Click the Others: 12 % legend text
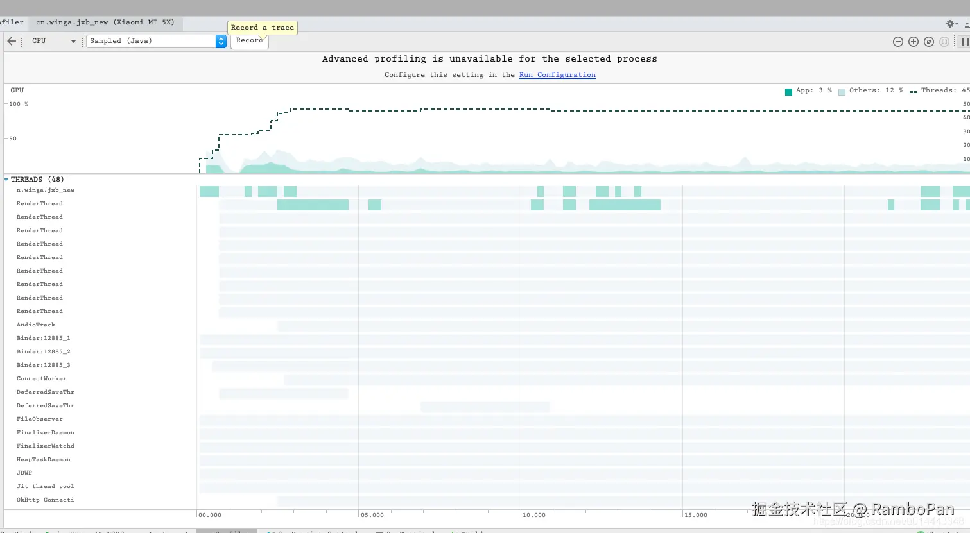The height and width of the screenshot is (533, 970). click(x=876, y=91)
